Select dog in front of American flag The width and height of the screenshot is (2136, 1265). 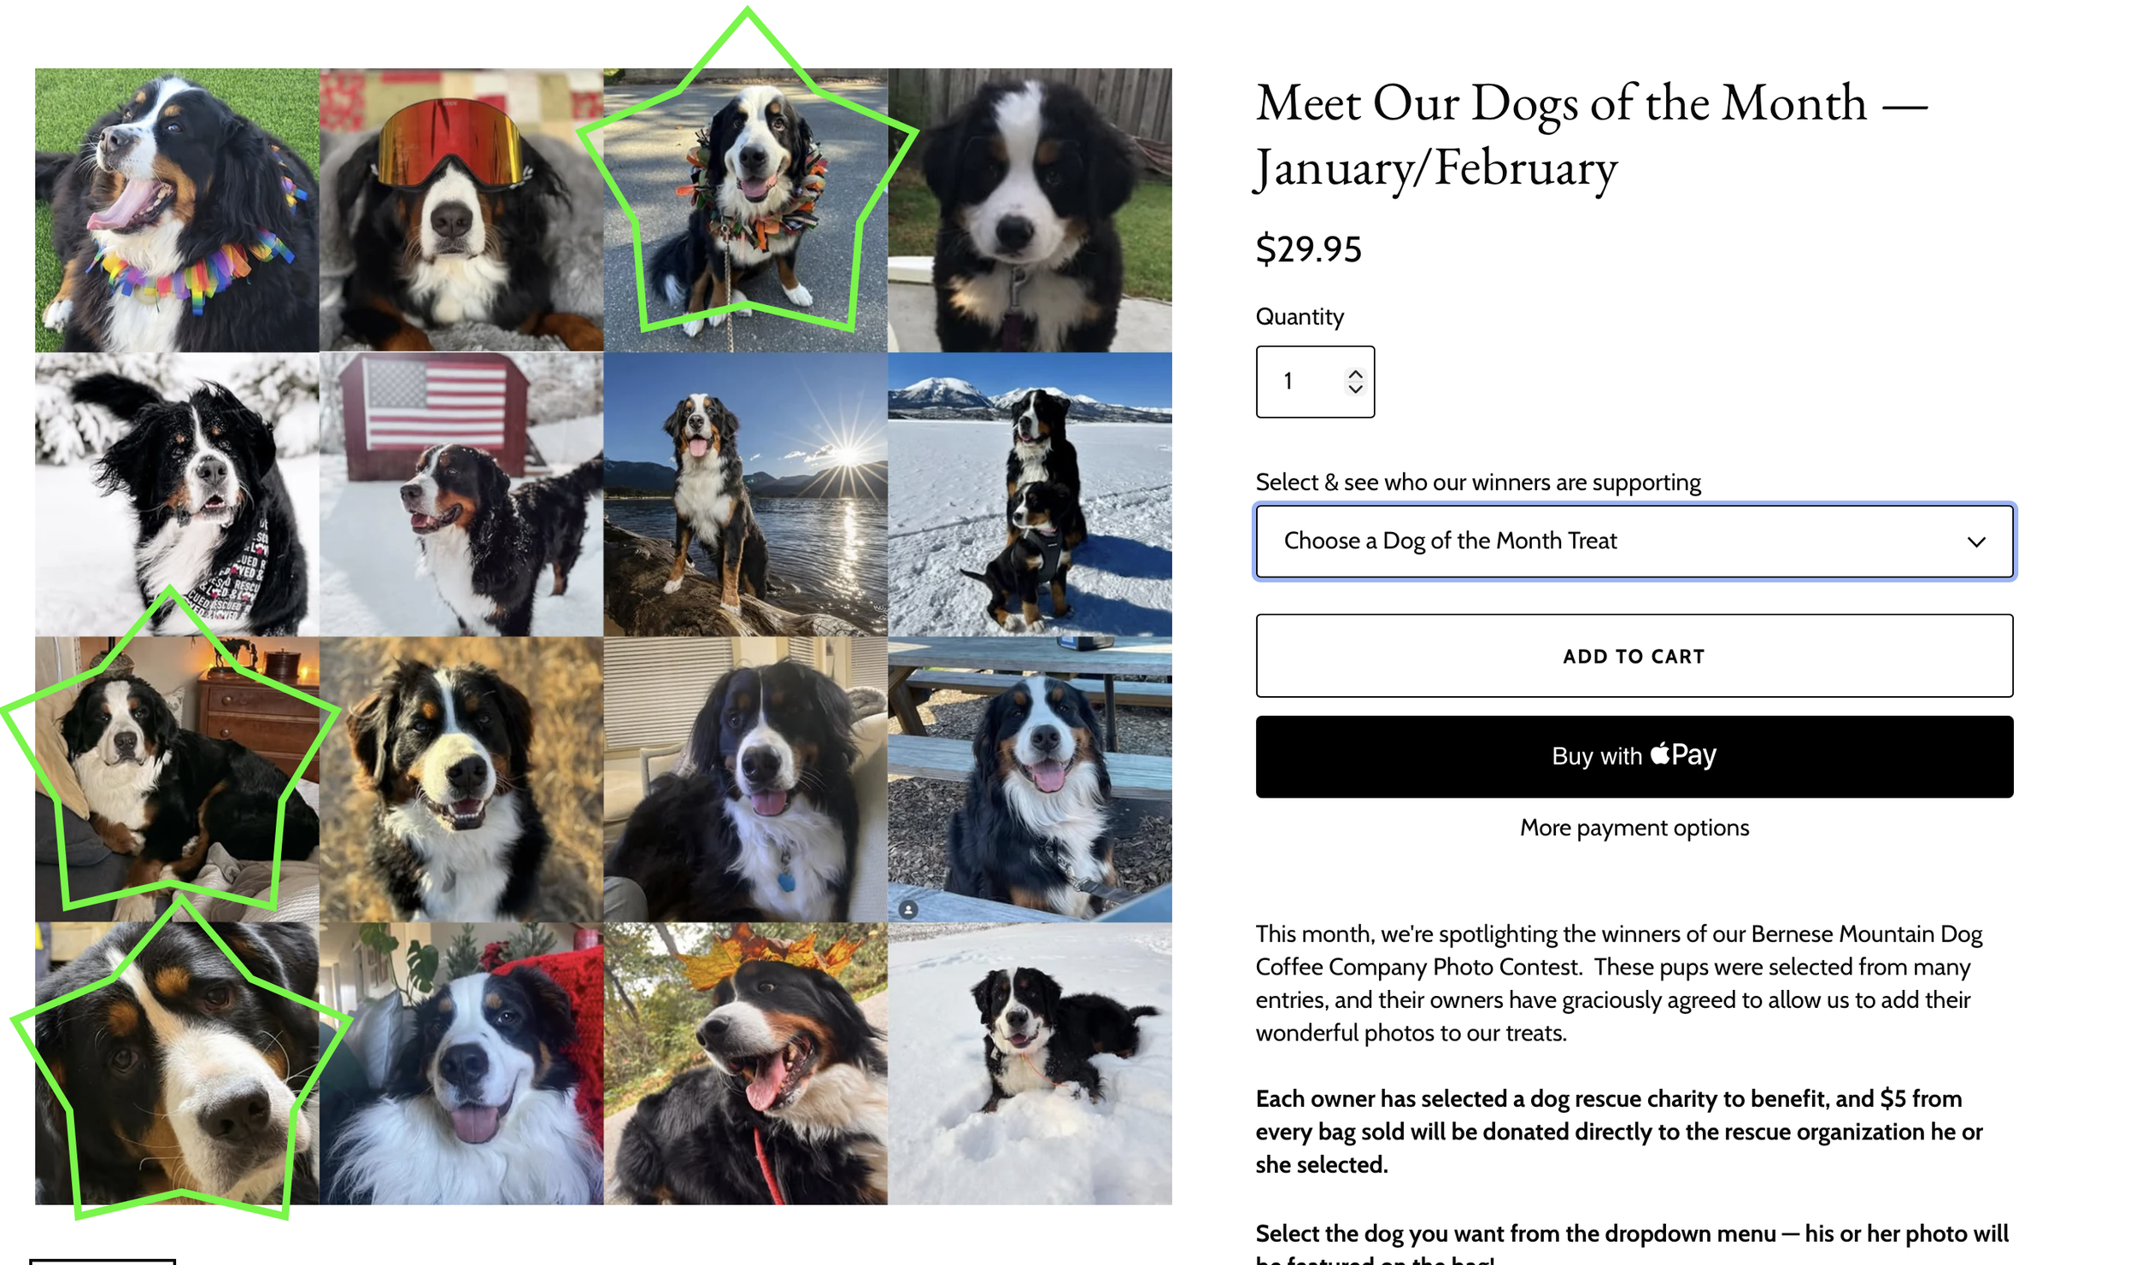(461, 495)
